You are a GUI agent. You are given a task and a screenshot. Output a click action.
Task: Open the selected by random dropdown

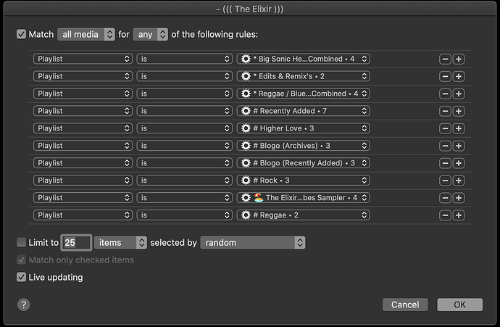[252, 243]
